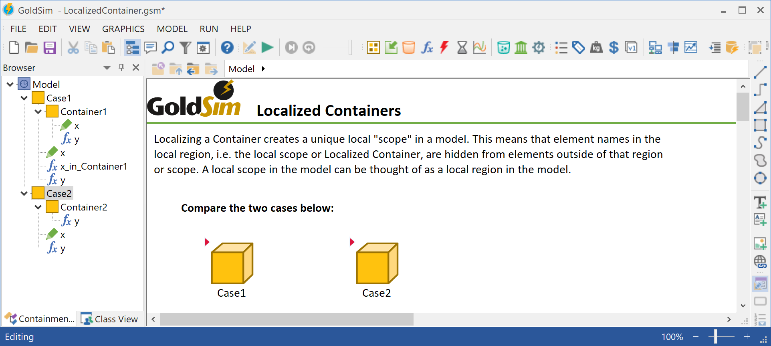Open the units manager kg weight icon
Viewport: 771px width, 346px height.
point(596,47)
